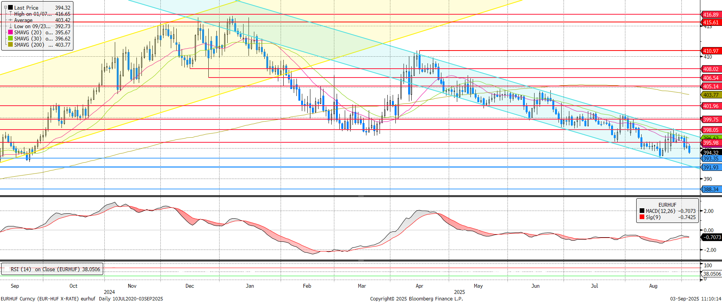
Task: Click the black -0.7073 MACD axis tag
Action: pyautogui.click(x=712, y=237)
